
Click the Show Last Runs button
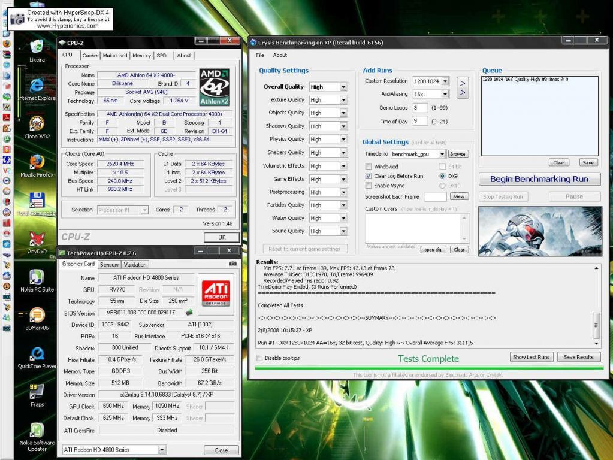(x=531, y=357)
